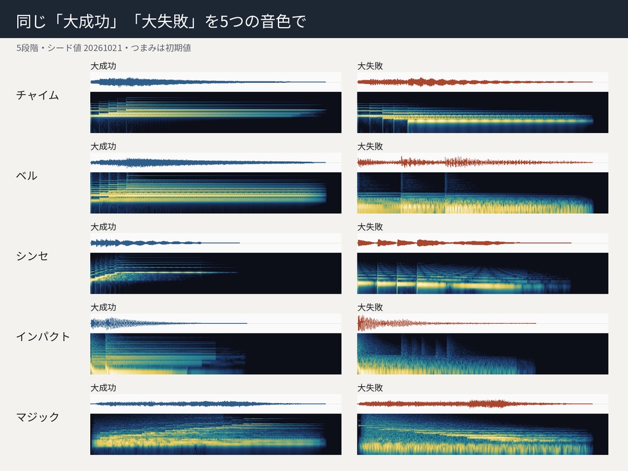This screenshot has height=471, width=628.
Task: Choose the マジック 大失敗 spectrogram
Action: click(x=483, y=435)
